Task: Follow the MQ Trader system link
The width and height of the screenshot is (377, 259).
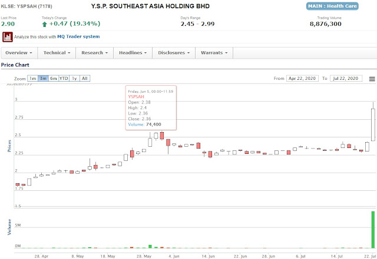Action: (x=78, y=36)
